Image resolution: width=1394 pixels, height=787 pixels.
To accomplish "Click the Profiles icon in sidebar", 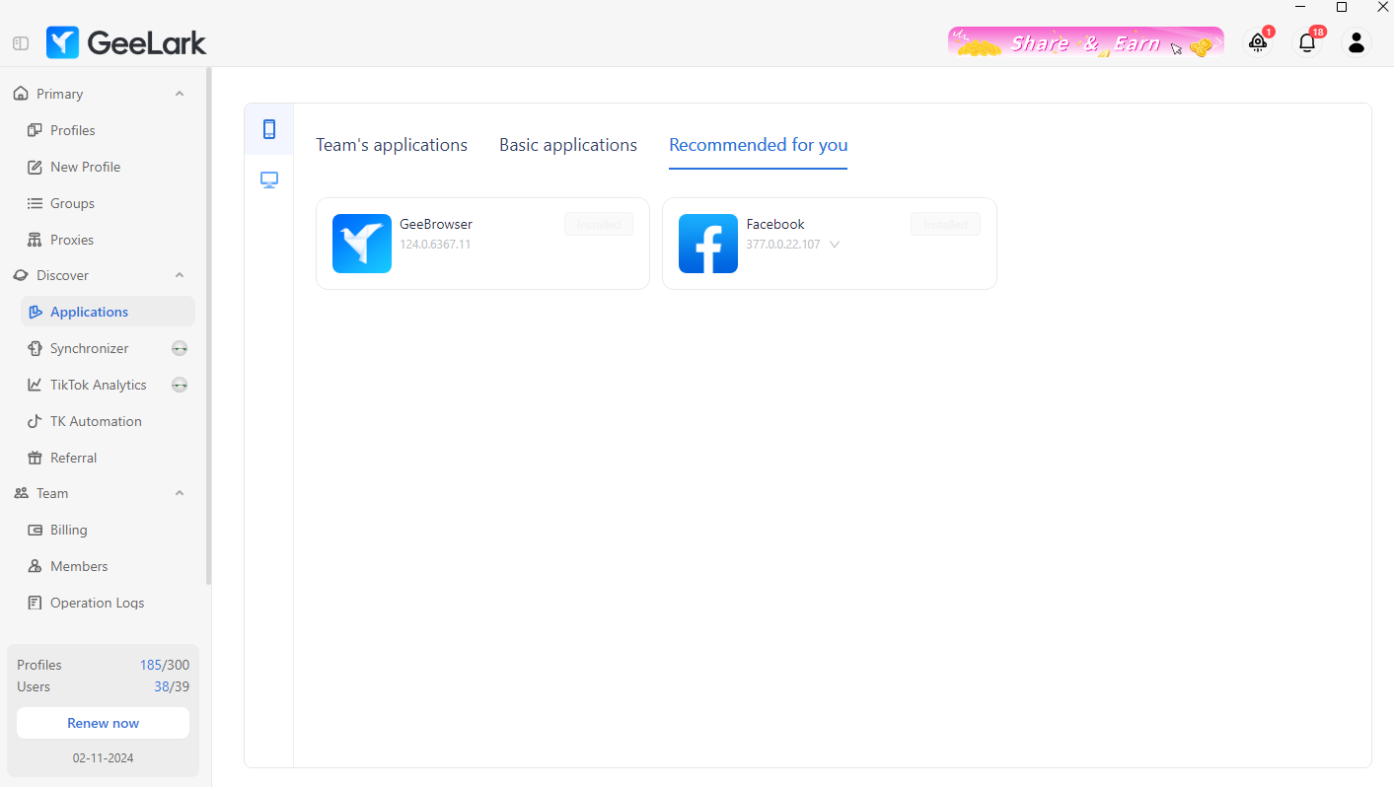I will (35, 130).
